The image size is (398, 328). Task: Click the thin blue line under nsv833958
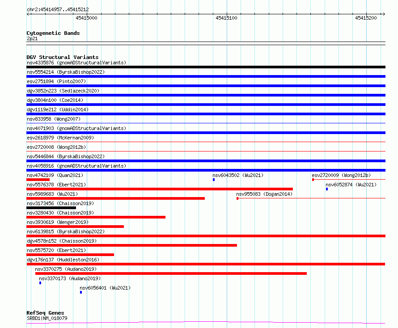206,123
